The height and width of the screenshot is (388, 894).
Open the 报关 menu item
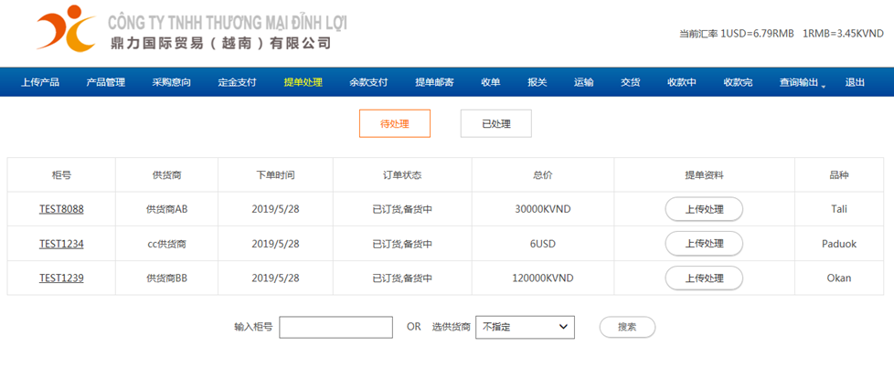pos(537,82)
